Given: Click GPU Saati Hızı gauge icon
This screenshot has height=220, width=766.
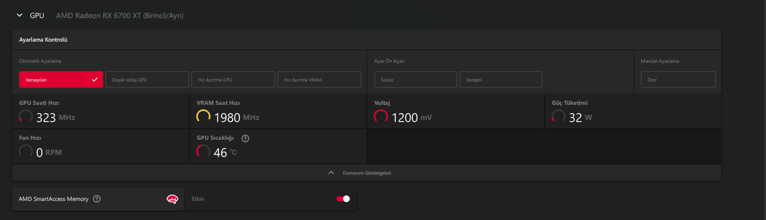Looking at the screenshot, I should [x=26, y=116].
